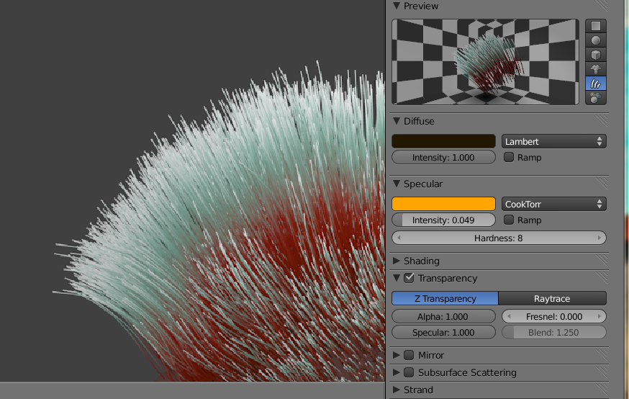Click the diffuse Intensity 1.000 slider
This screenshot has width=629, height=399.
[443, 157]
